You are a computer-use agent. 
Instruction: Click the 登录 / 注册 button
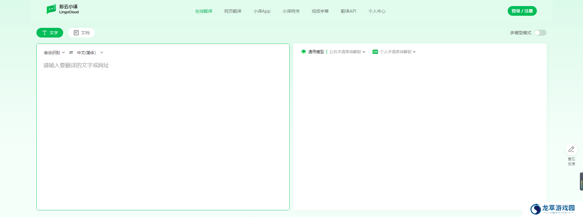(x=522, y=11)
